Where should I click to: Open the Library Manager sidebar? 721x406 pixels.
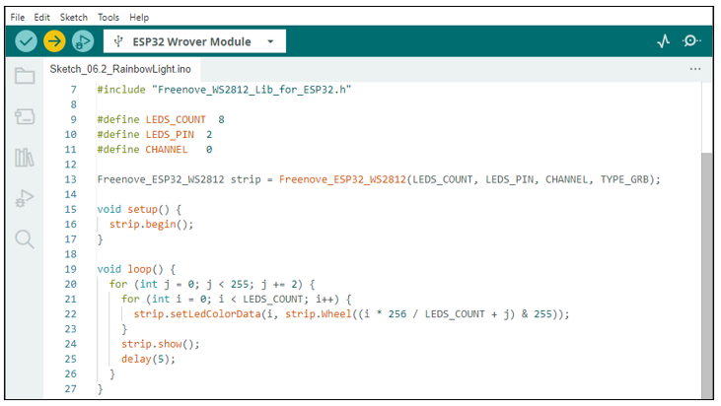(25, 158)
